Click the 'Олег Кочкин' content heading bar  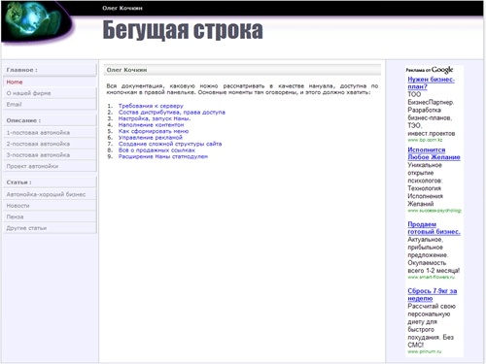(x=242, y=70)
